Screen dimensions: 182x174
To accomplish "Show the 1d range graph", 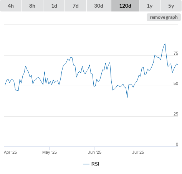I will click(x=54, y=6).
